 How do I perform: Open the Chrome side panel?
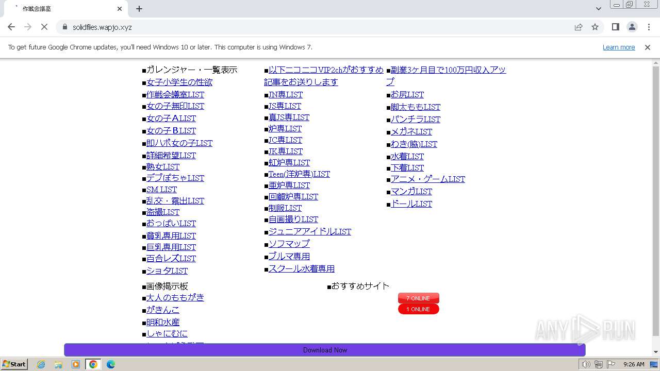pyautogui.click(x=615, y=27)
